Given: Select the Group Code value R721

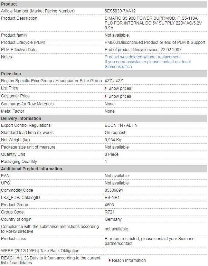Looking at the screenshot, I should coord(110,212).
